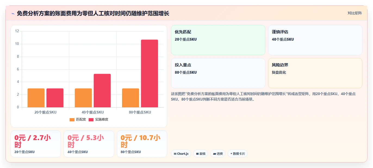The height and width of the screenshot is (168, 373).
Task: Click the icon inside the 表格 chip
Action: point(197,154)
